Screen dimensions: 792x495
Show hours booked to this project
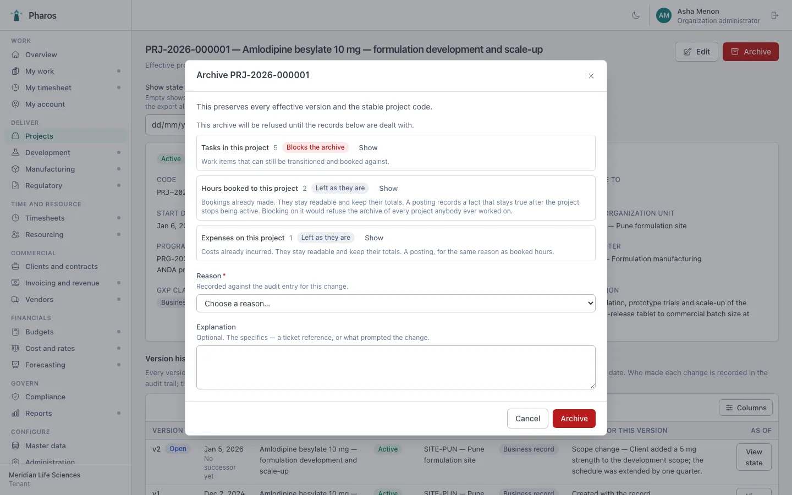(x=388, y=189)
